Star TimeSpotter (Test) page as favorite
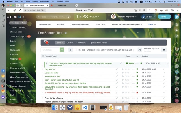 [x=66, y=33]
